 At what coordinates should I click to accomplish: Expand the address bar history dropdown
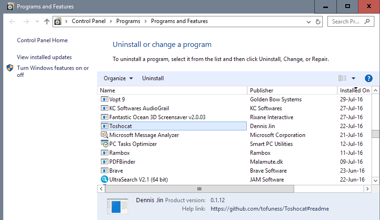[309, 22]
